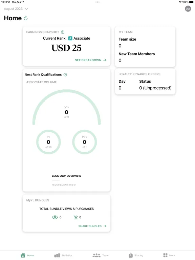Select the Home tab in bottom bar
Screen dimensions: 195x260
tap(27, 255)
